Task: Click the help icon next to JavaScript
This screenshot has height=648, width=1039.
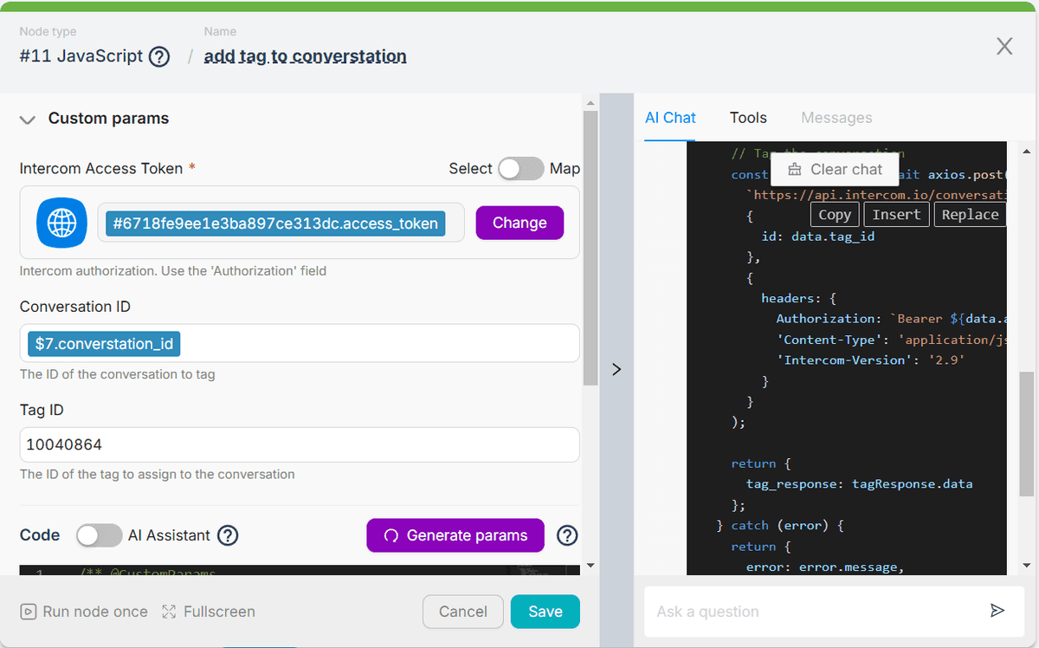Action: [159, 56]
